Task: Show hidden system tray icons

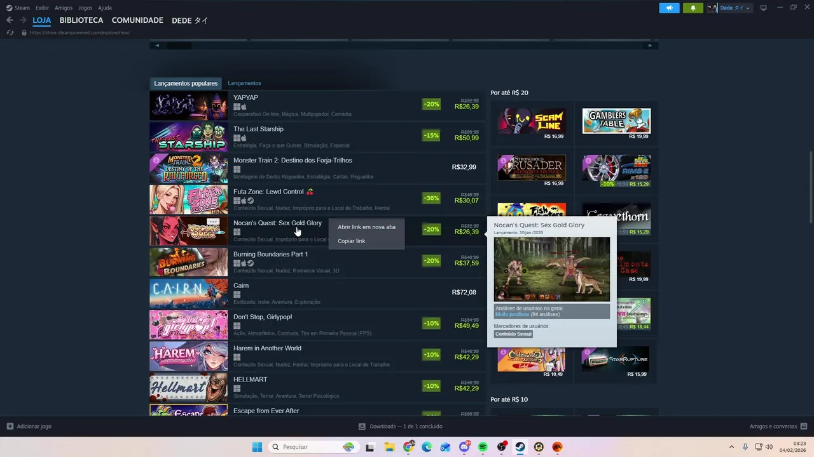Action: point(731,447)
